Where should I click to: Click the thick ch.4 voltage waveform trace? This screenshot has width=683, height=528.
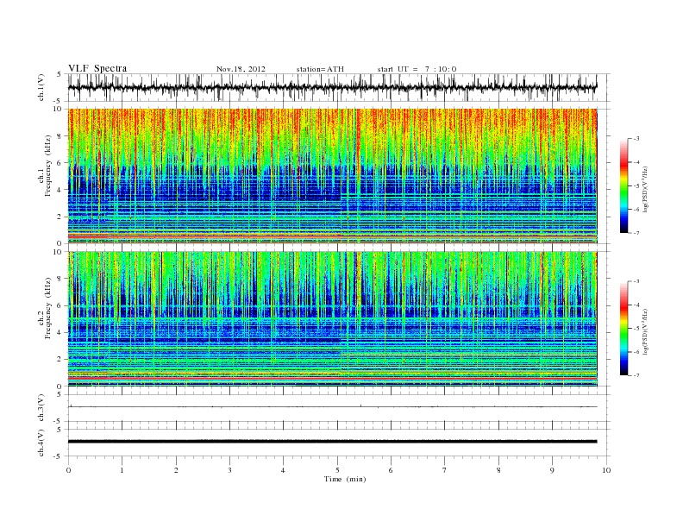pyautogui.click(x=333, y=442)
